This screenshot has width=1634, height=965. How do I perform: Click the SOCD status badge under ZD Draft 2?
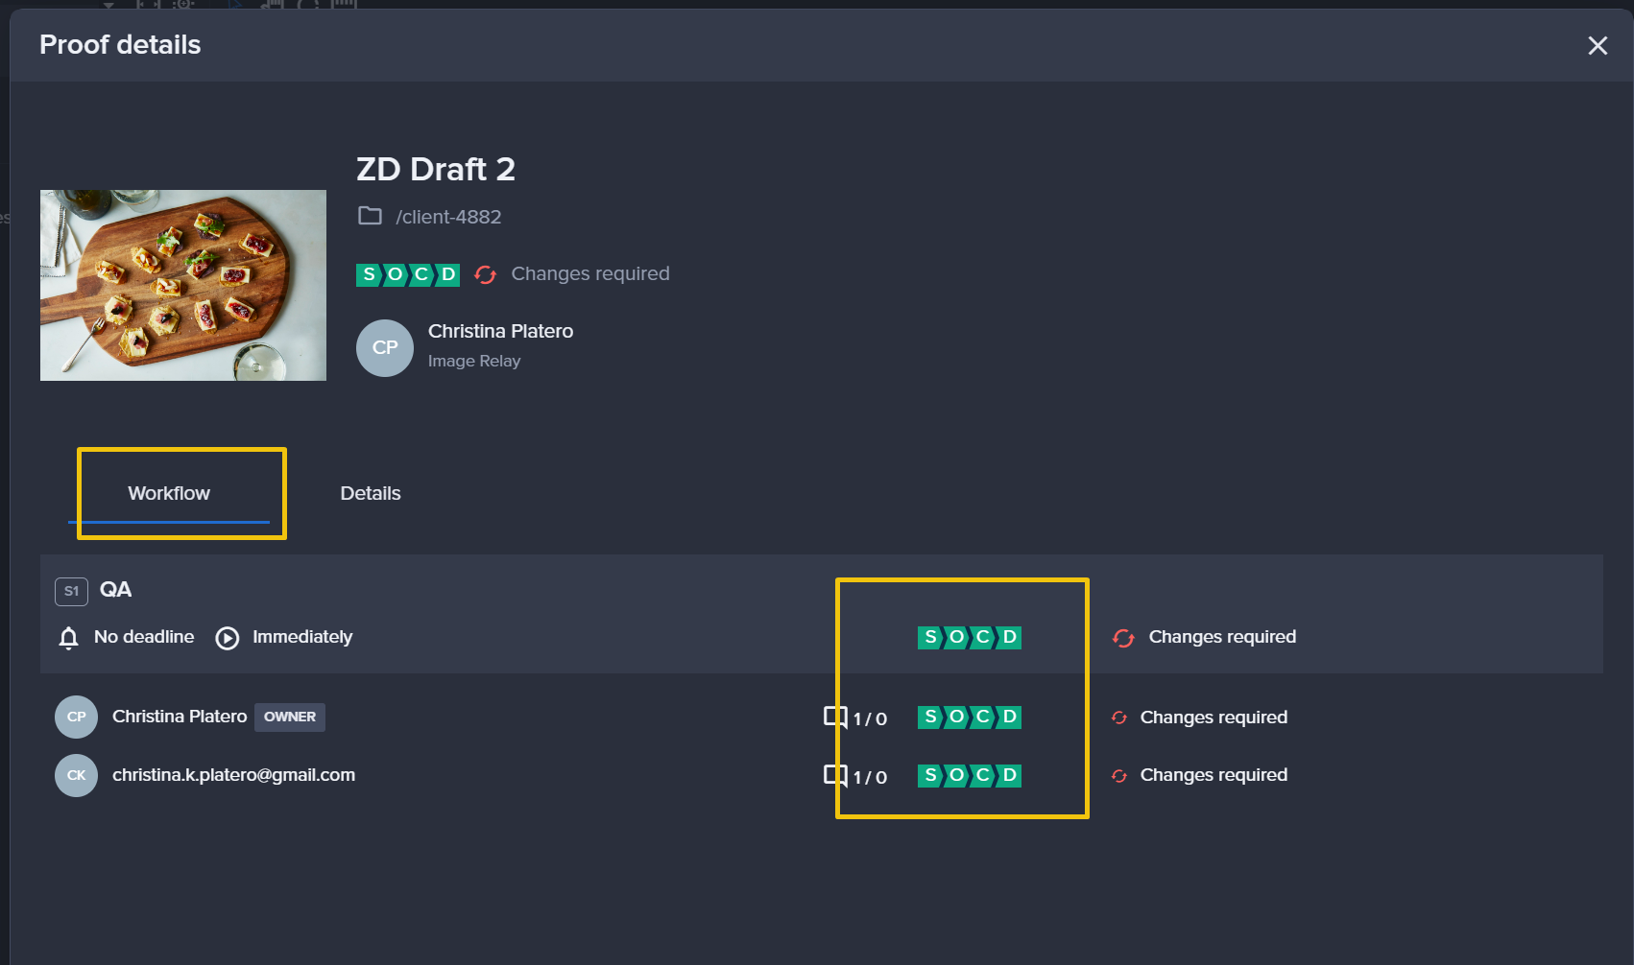point(408,274)
